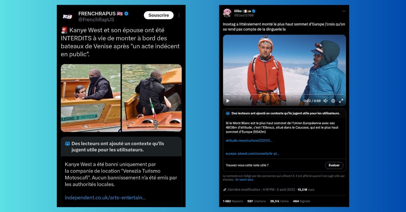Click Souscrire button

pyautogui.click(x=159, y=15)
